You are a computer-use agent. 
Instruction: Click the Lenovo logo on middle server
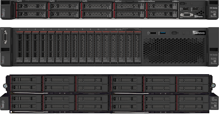click(199, 33)
